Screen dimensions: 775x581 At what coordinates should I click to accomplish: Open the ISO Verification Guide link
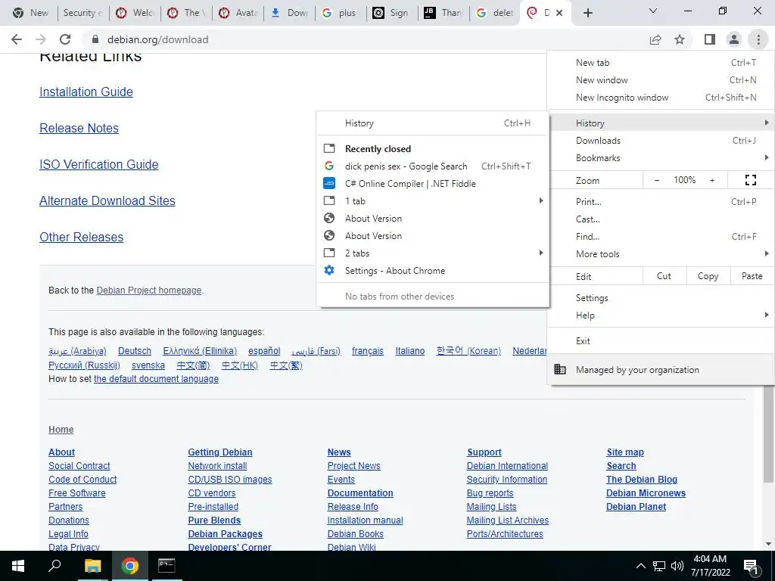click(x=99, y=164)
